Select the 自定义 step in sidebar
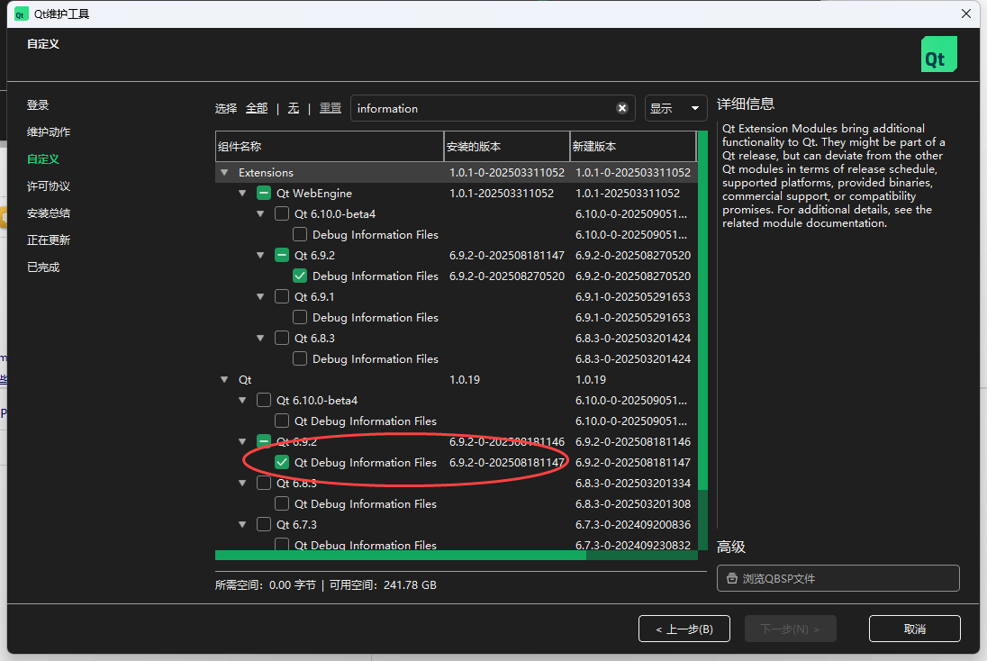This screenshot has height=661, width=987. [43, 159]
